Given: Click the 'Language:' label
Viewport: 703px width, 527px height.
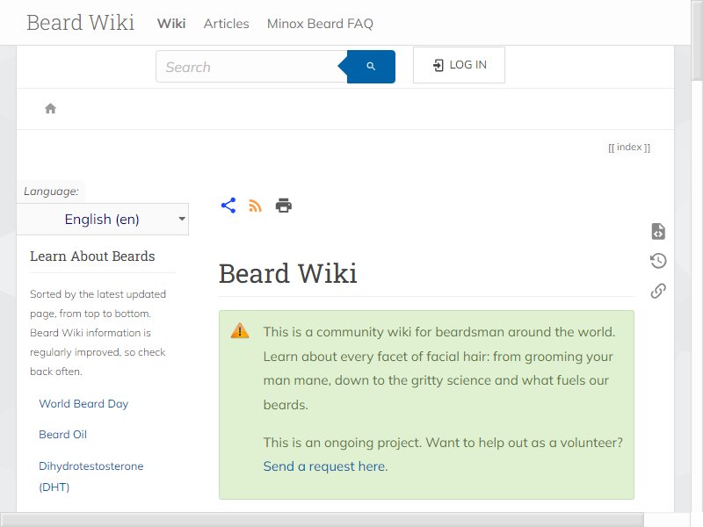Looking at the screenshot, I should point(51,191).
